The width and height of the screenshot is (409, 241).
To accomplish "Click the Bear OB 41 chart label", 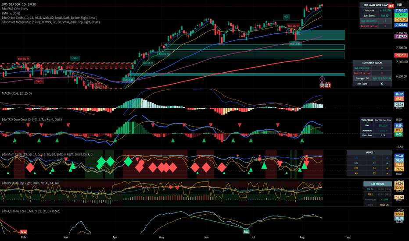I will (x=23, y=59).
